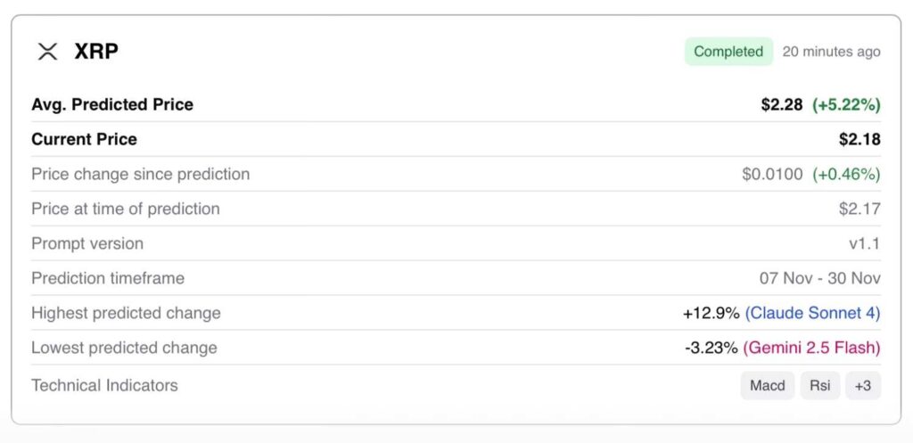Select the Rsi indicator tag
The image size is (913, 443).
[819, 385]
